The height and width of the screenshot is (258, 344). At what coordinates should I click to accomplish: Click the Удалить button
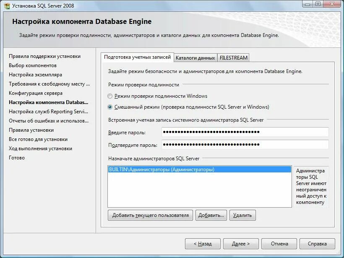click(x=242, y=215)
